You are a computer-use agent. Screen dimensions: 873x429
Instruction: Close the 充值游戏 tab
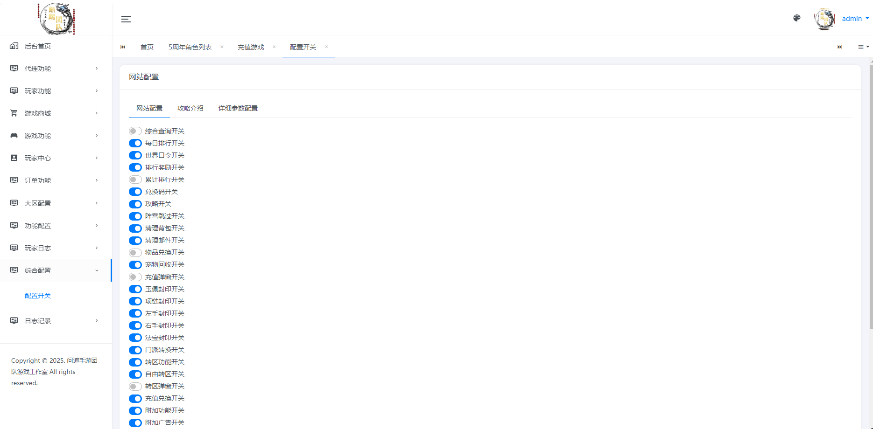pyautogui.click(x=274, y=47)
